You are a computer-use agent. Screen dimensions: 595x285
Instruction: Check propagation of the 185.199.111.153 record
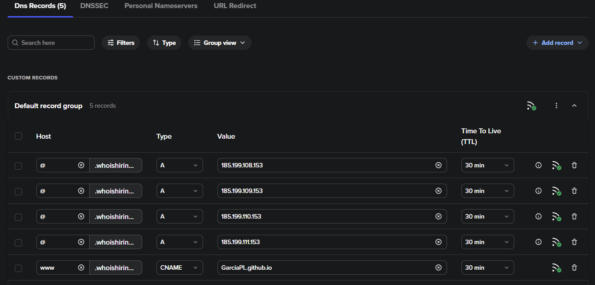556,242
